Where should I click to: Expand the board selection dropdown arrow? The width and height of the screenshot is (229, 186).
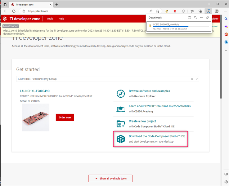(x=197, y=79)
